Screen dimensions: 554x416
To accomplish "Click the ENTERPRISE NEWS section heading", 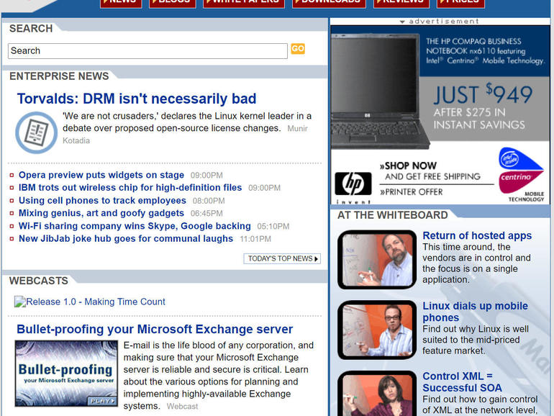I will tap(59, 76).
